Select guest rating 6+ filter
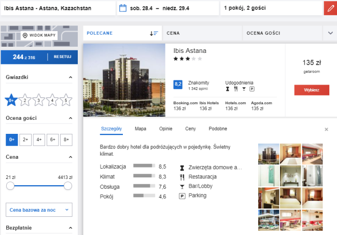Screen dimensions: 337x235 point(53,140)
